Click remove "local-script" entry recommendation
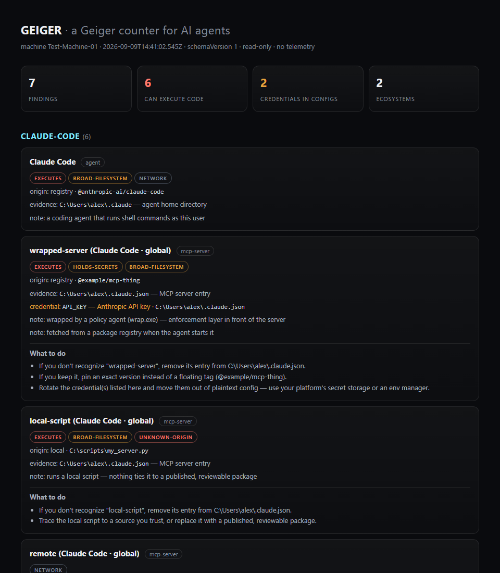Screen dimensions: 500x573 pyautogui.click(x=165, y=510)
